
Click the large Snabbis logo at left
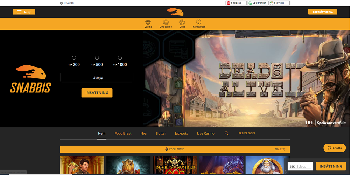coord(30,79)
